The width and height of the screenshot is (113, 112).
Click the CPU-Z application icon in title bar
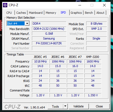pos(5,5)
